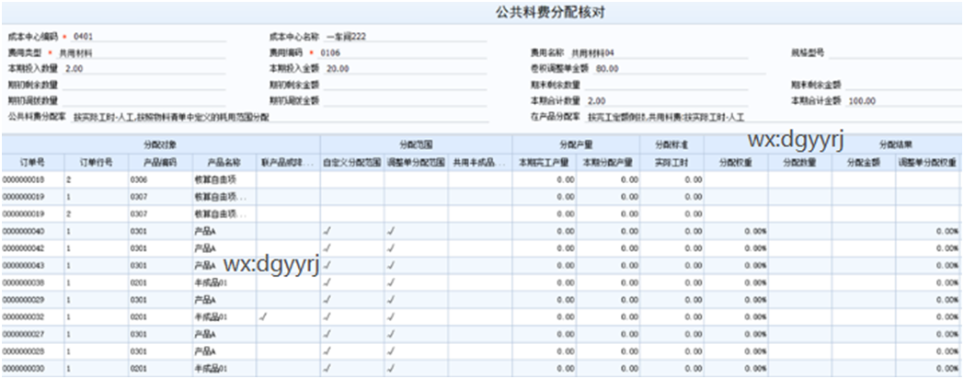Viewport: 964px width, 379px height.
Task: Toggle adjustment range check in order 0000000027 row
Action: pos(392,334)
